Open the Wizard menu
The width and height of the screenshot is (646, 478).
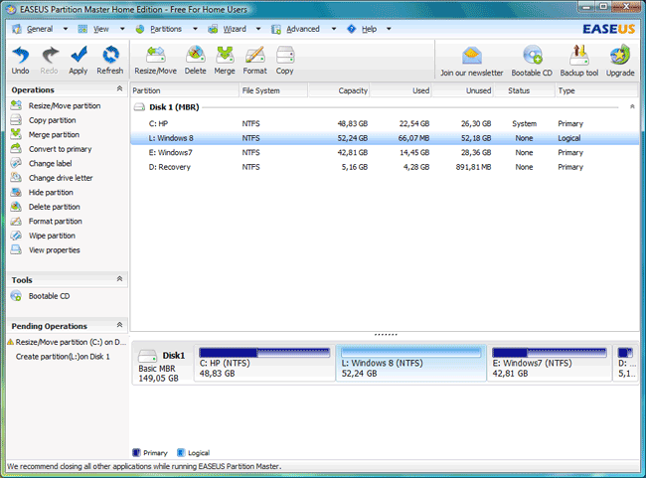(x=234, y=29)
